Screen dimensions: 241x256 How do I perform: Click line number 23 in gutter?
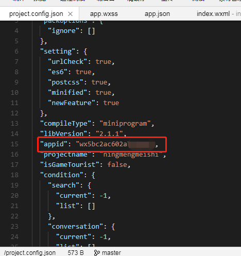(x=14, y=227)
